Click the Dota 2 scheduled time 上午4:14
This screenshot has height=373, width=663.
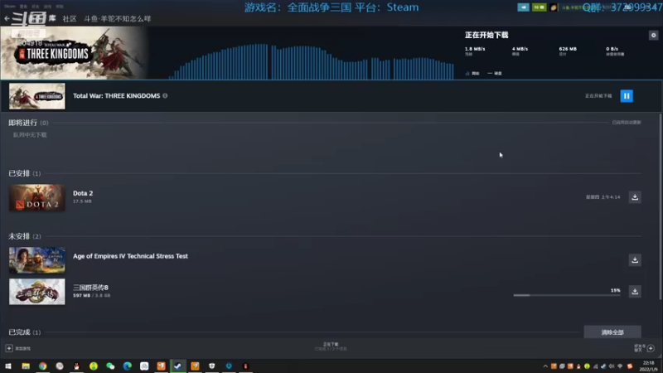coord(603,197)
